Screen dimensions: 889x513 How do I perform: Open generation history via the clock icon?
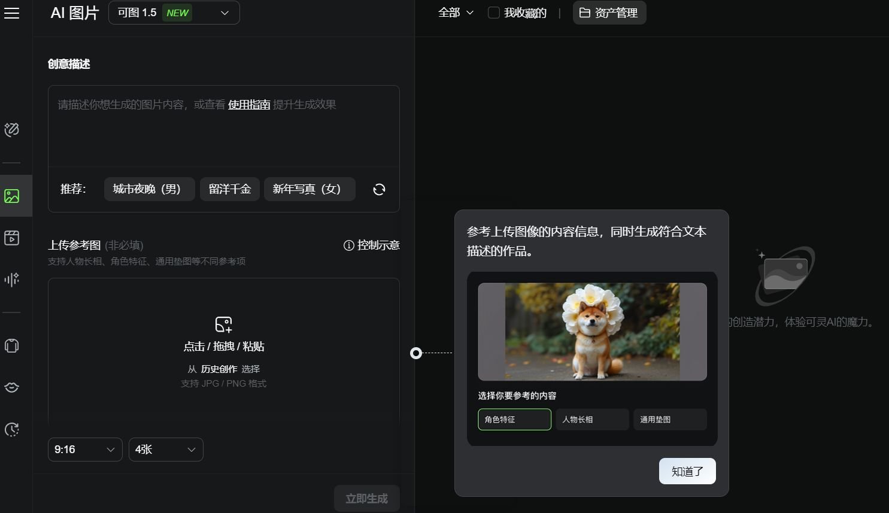click(x=11, y=429)
